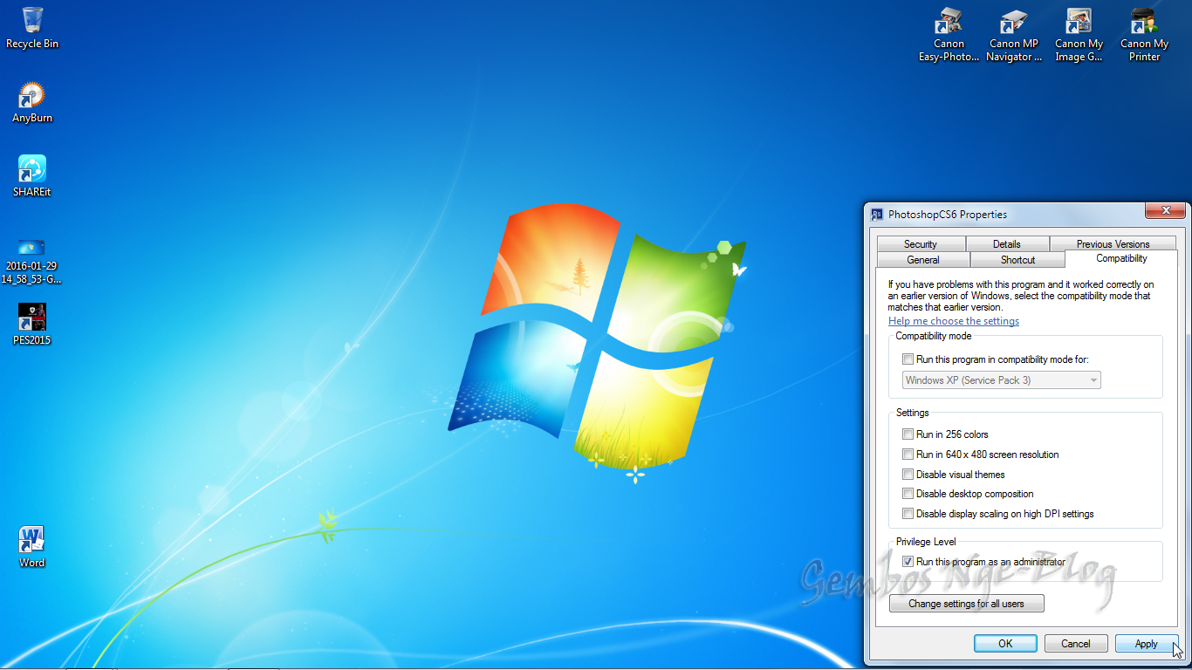Screen dimensions: 1192x670
Task: Apply the compatibility changes
Action: coord(1147,643)
